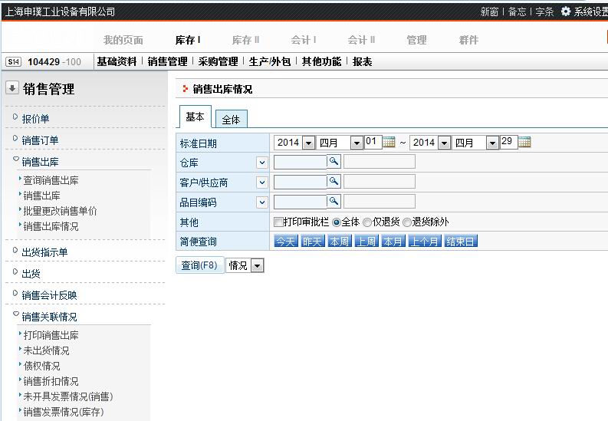Open the start year 2014 dropdown
Screen dimensions: 608x421
[308, 143]
